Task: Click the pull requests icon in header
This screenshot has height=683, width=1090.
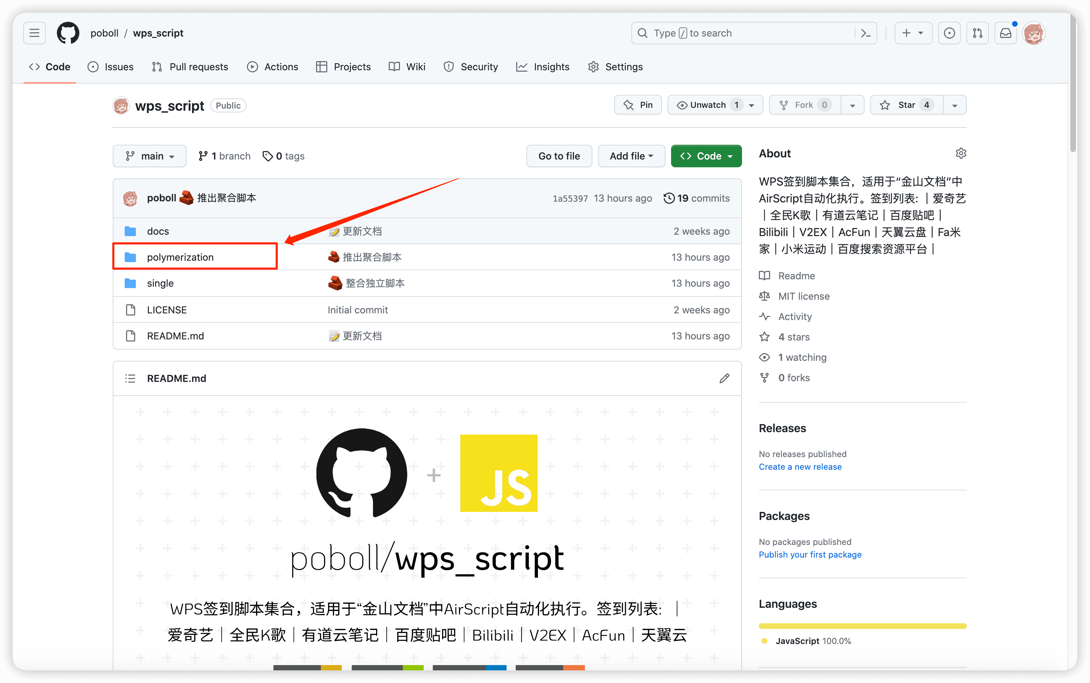Action: point(978,33)
